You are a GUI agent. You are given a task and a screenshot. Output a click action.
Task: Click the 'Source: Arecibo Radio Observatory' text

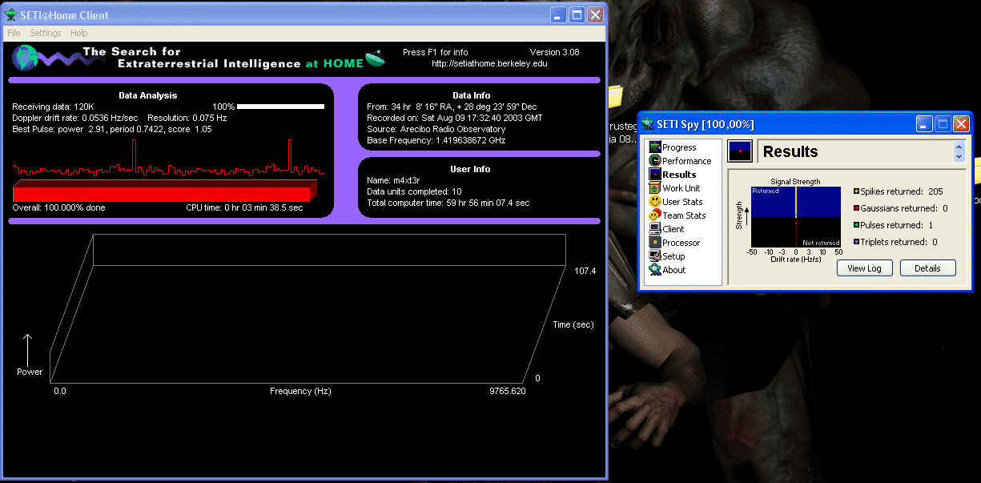pyautogui.click(x=436, y=129)
